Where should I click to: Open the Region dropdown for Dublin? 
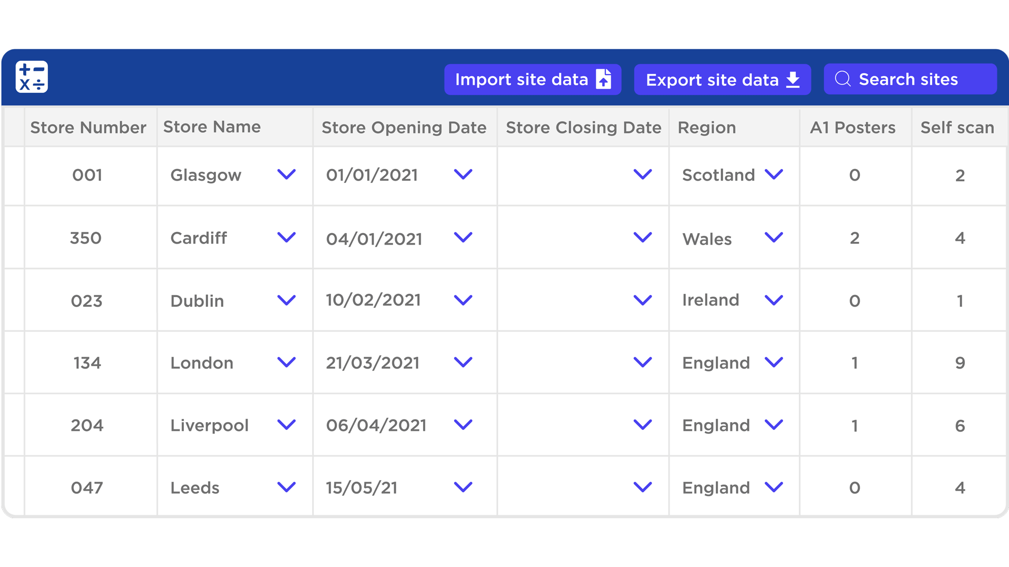tap(774, 300)
